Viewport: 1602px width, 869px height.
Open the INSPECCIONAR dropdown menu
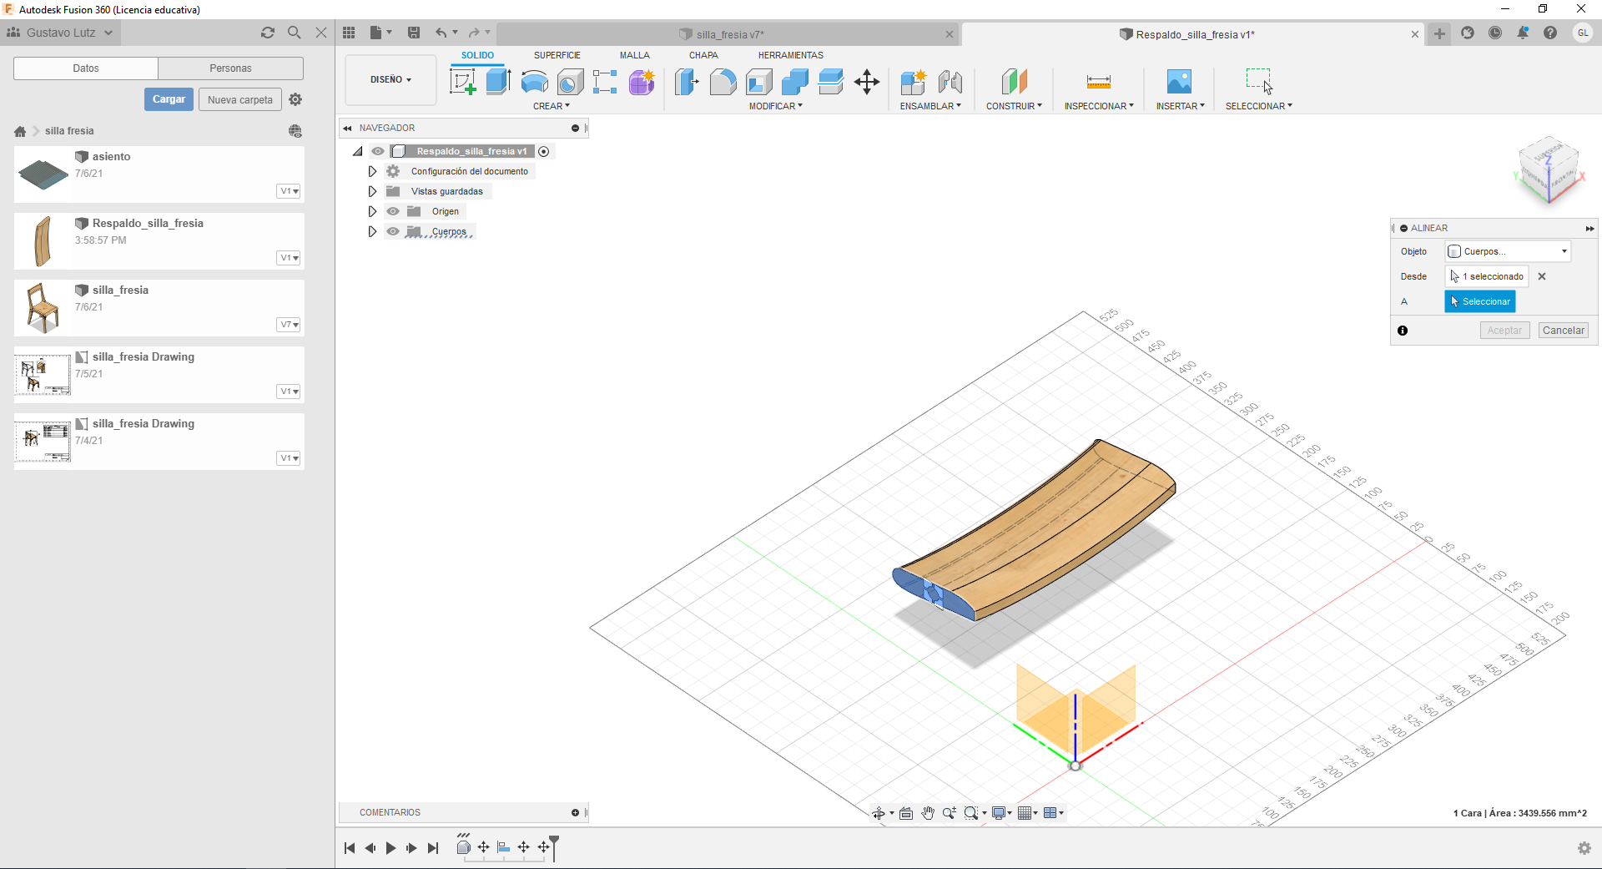pyautogui.click(x=1099, y=106)
